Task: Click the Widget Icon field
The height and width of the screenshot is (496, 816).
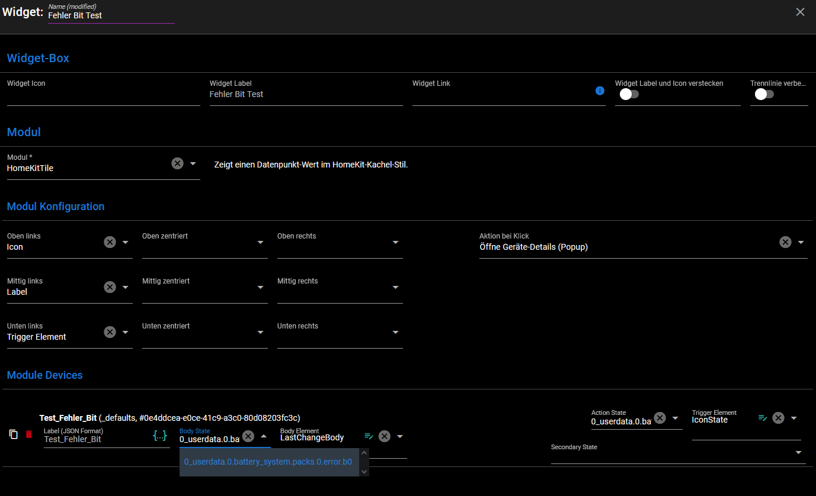Action: 104,94
